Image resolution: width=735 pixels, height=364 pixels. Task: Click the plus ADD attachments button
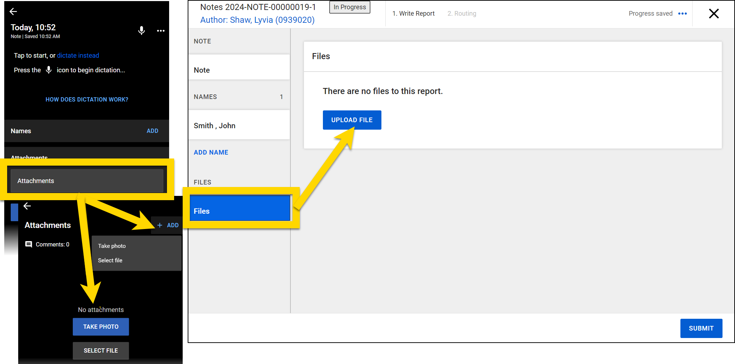pyautogui.click(x=168, y=225)
